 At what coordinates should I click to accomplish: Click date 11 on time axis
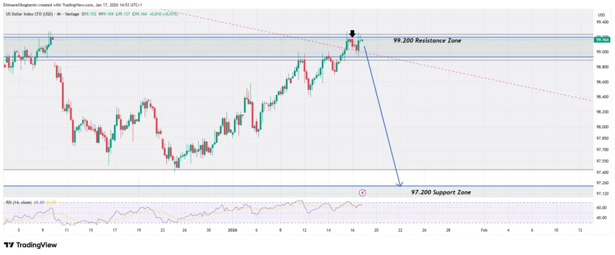[66, 231]
